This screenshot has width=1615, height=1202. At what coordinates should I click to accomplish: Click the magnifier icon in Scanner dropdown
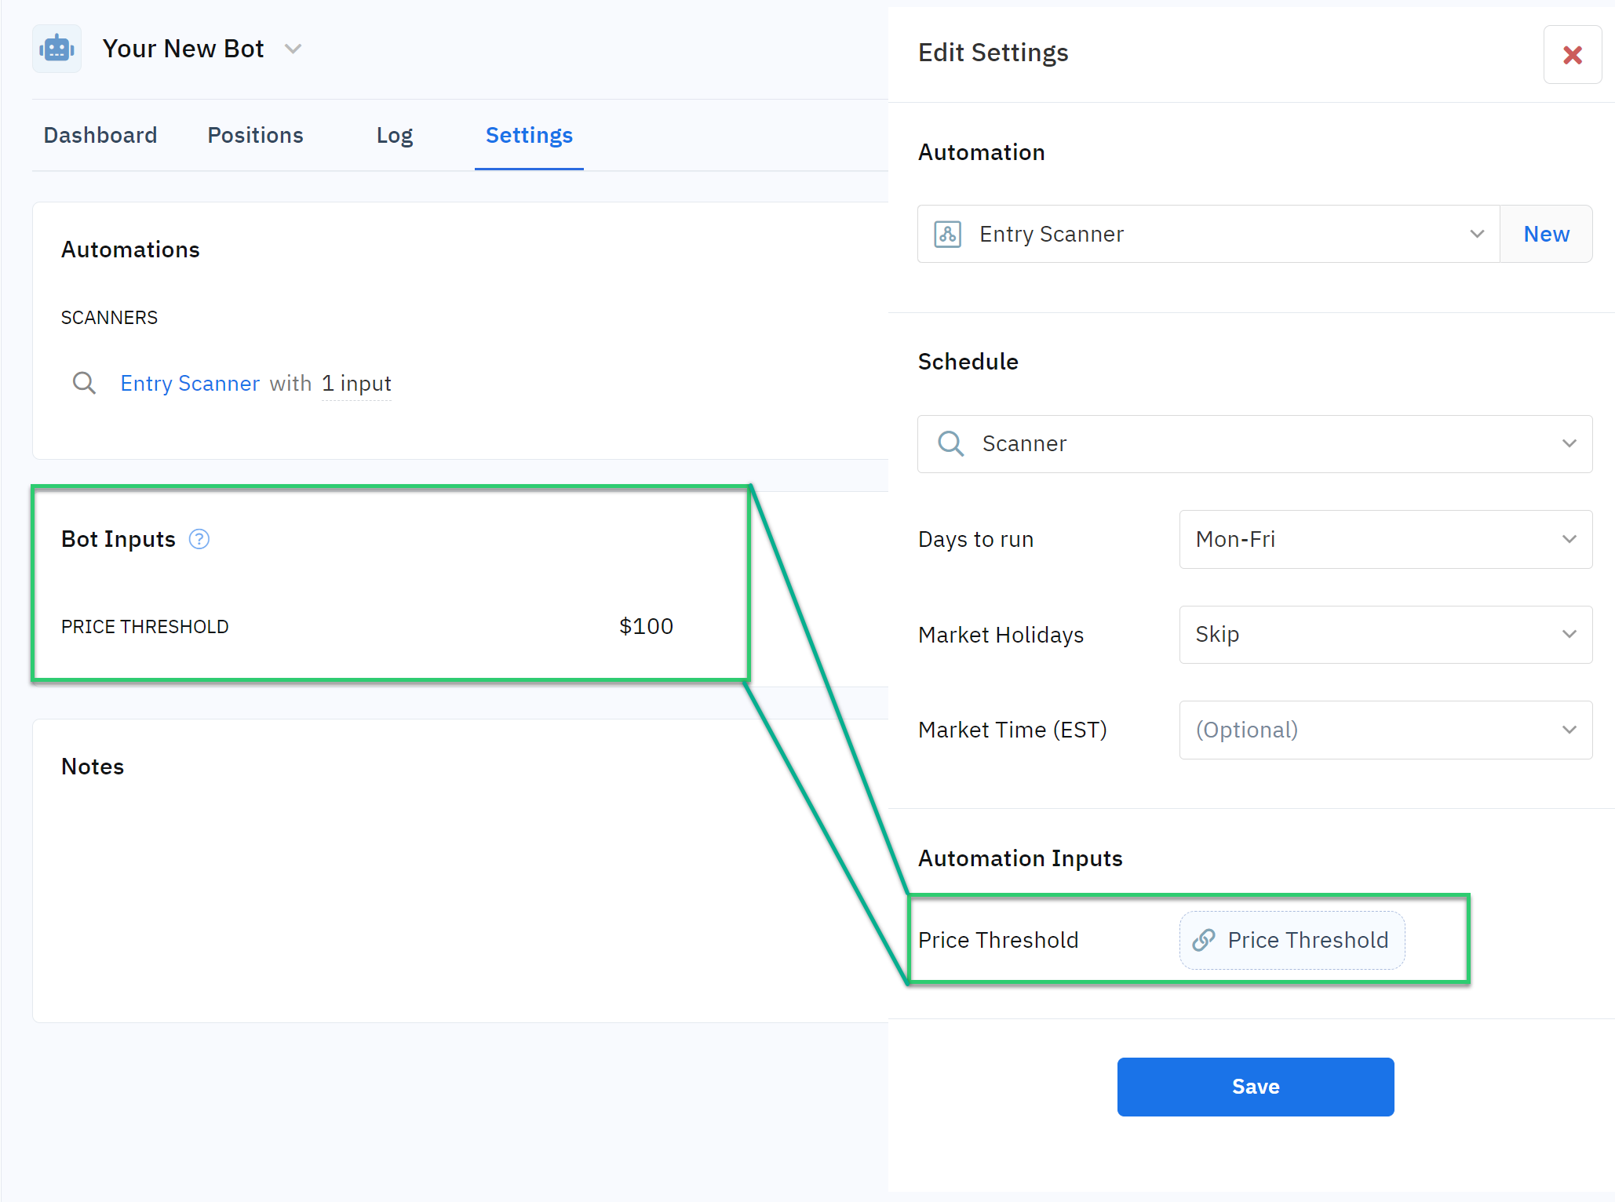click(x=950, y=443)
